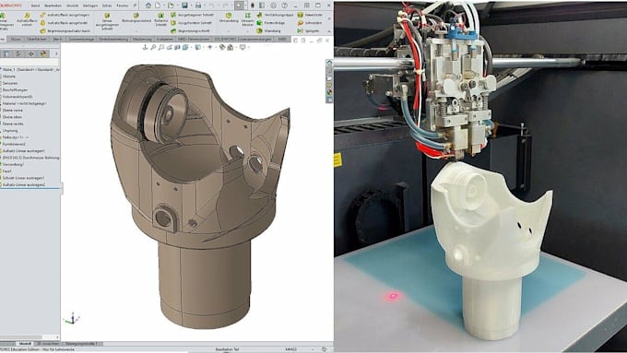Expand the Print dropdown arrow
This screenshot has height=353, width=627.
(204, 6)
